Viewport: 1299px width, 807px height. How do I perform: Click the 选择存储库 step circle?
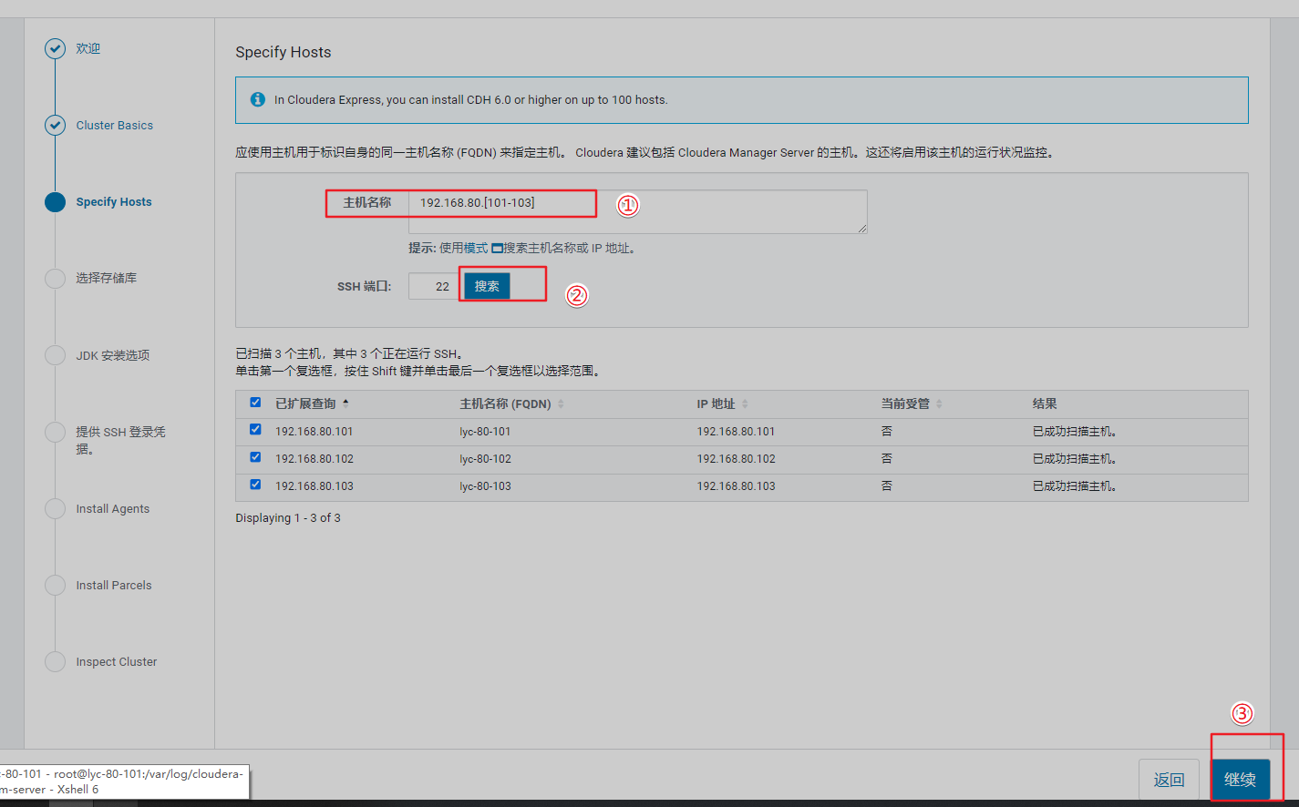[56, 279]
